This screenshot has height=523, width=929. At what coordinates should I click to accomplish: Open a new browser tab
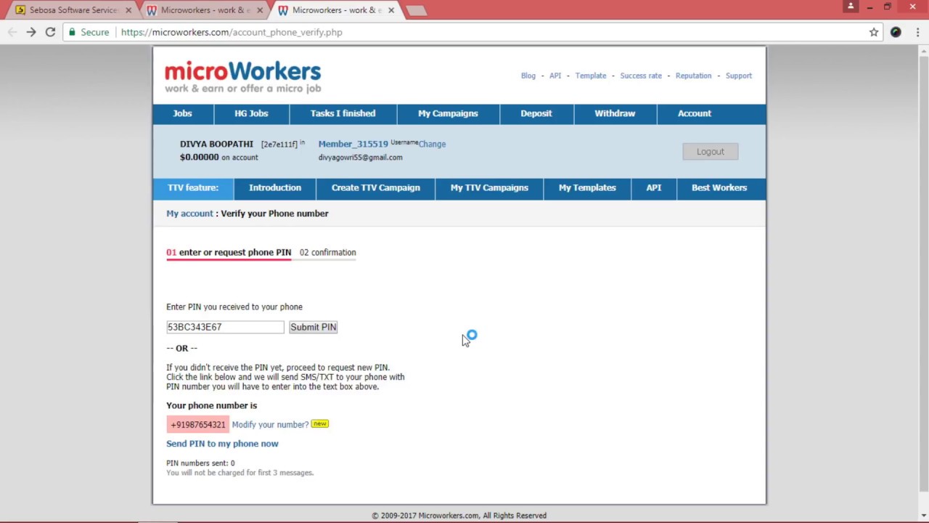(416, 10)
